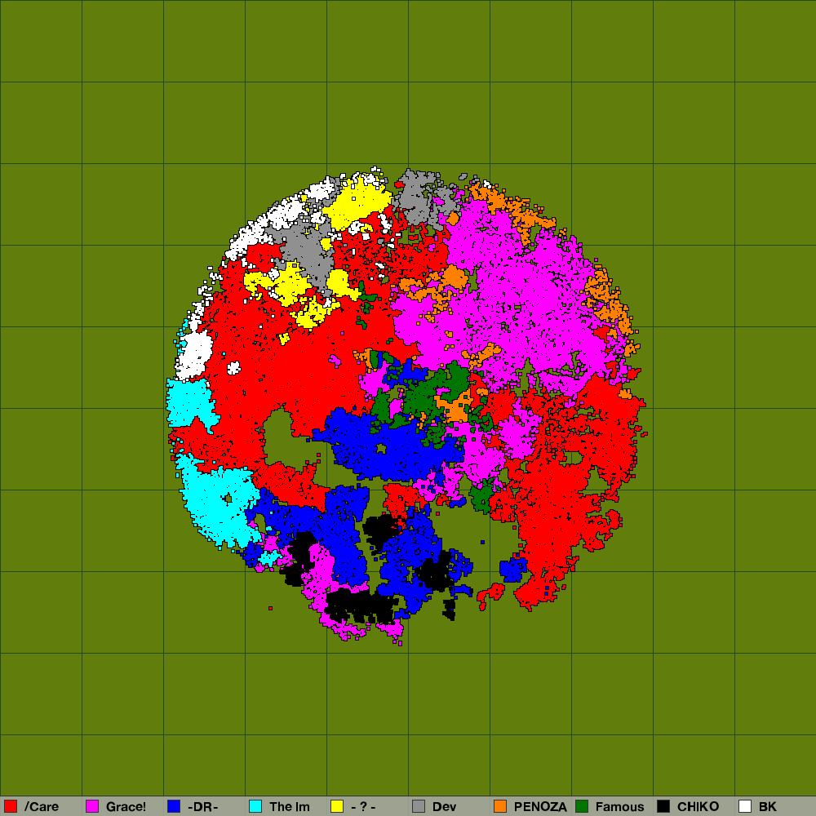Image resolution: width=816 pixels, height=816 pixels.
Task: Click the magenta Grace! legend swatch
Action: [x=92, y=806]
